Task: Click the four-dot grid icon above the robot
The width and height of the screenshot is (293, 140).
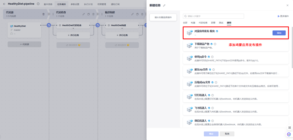Action: 290,128
